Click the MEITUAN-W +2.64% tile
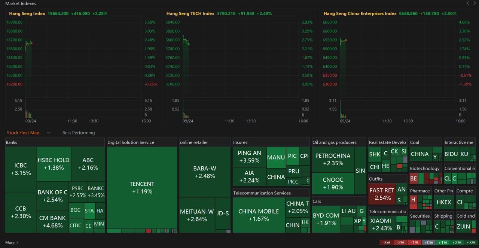The height and width of the screenshot is (248, 479). pyautogui.click(x=197, y=215)
